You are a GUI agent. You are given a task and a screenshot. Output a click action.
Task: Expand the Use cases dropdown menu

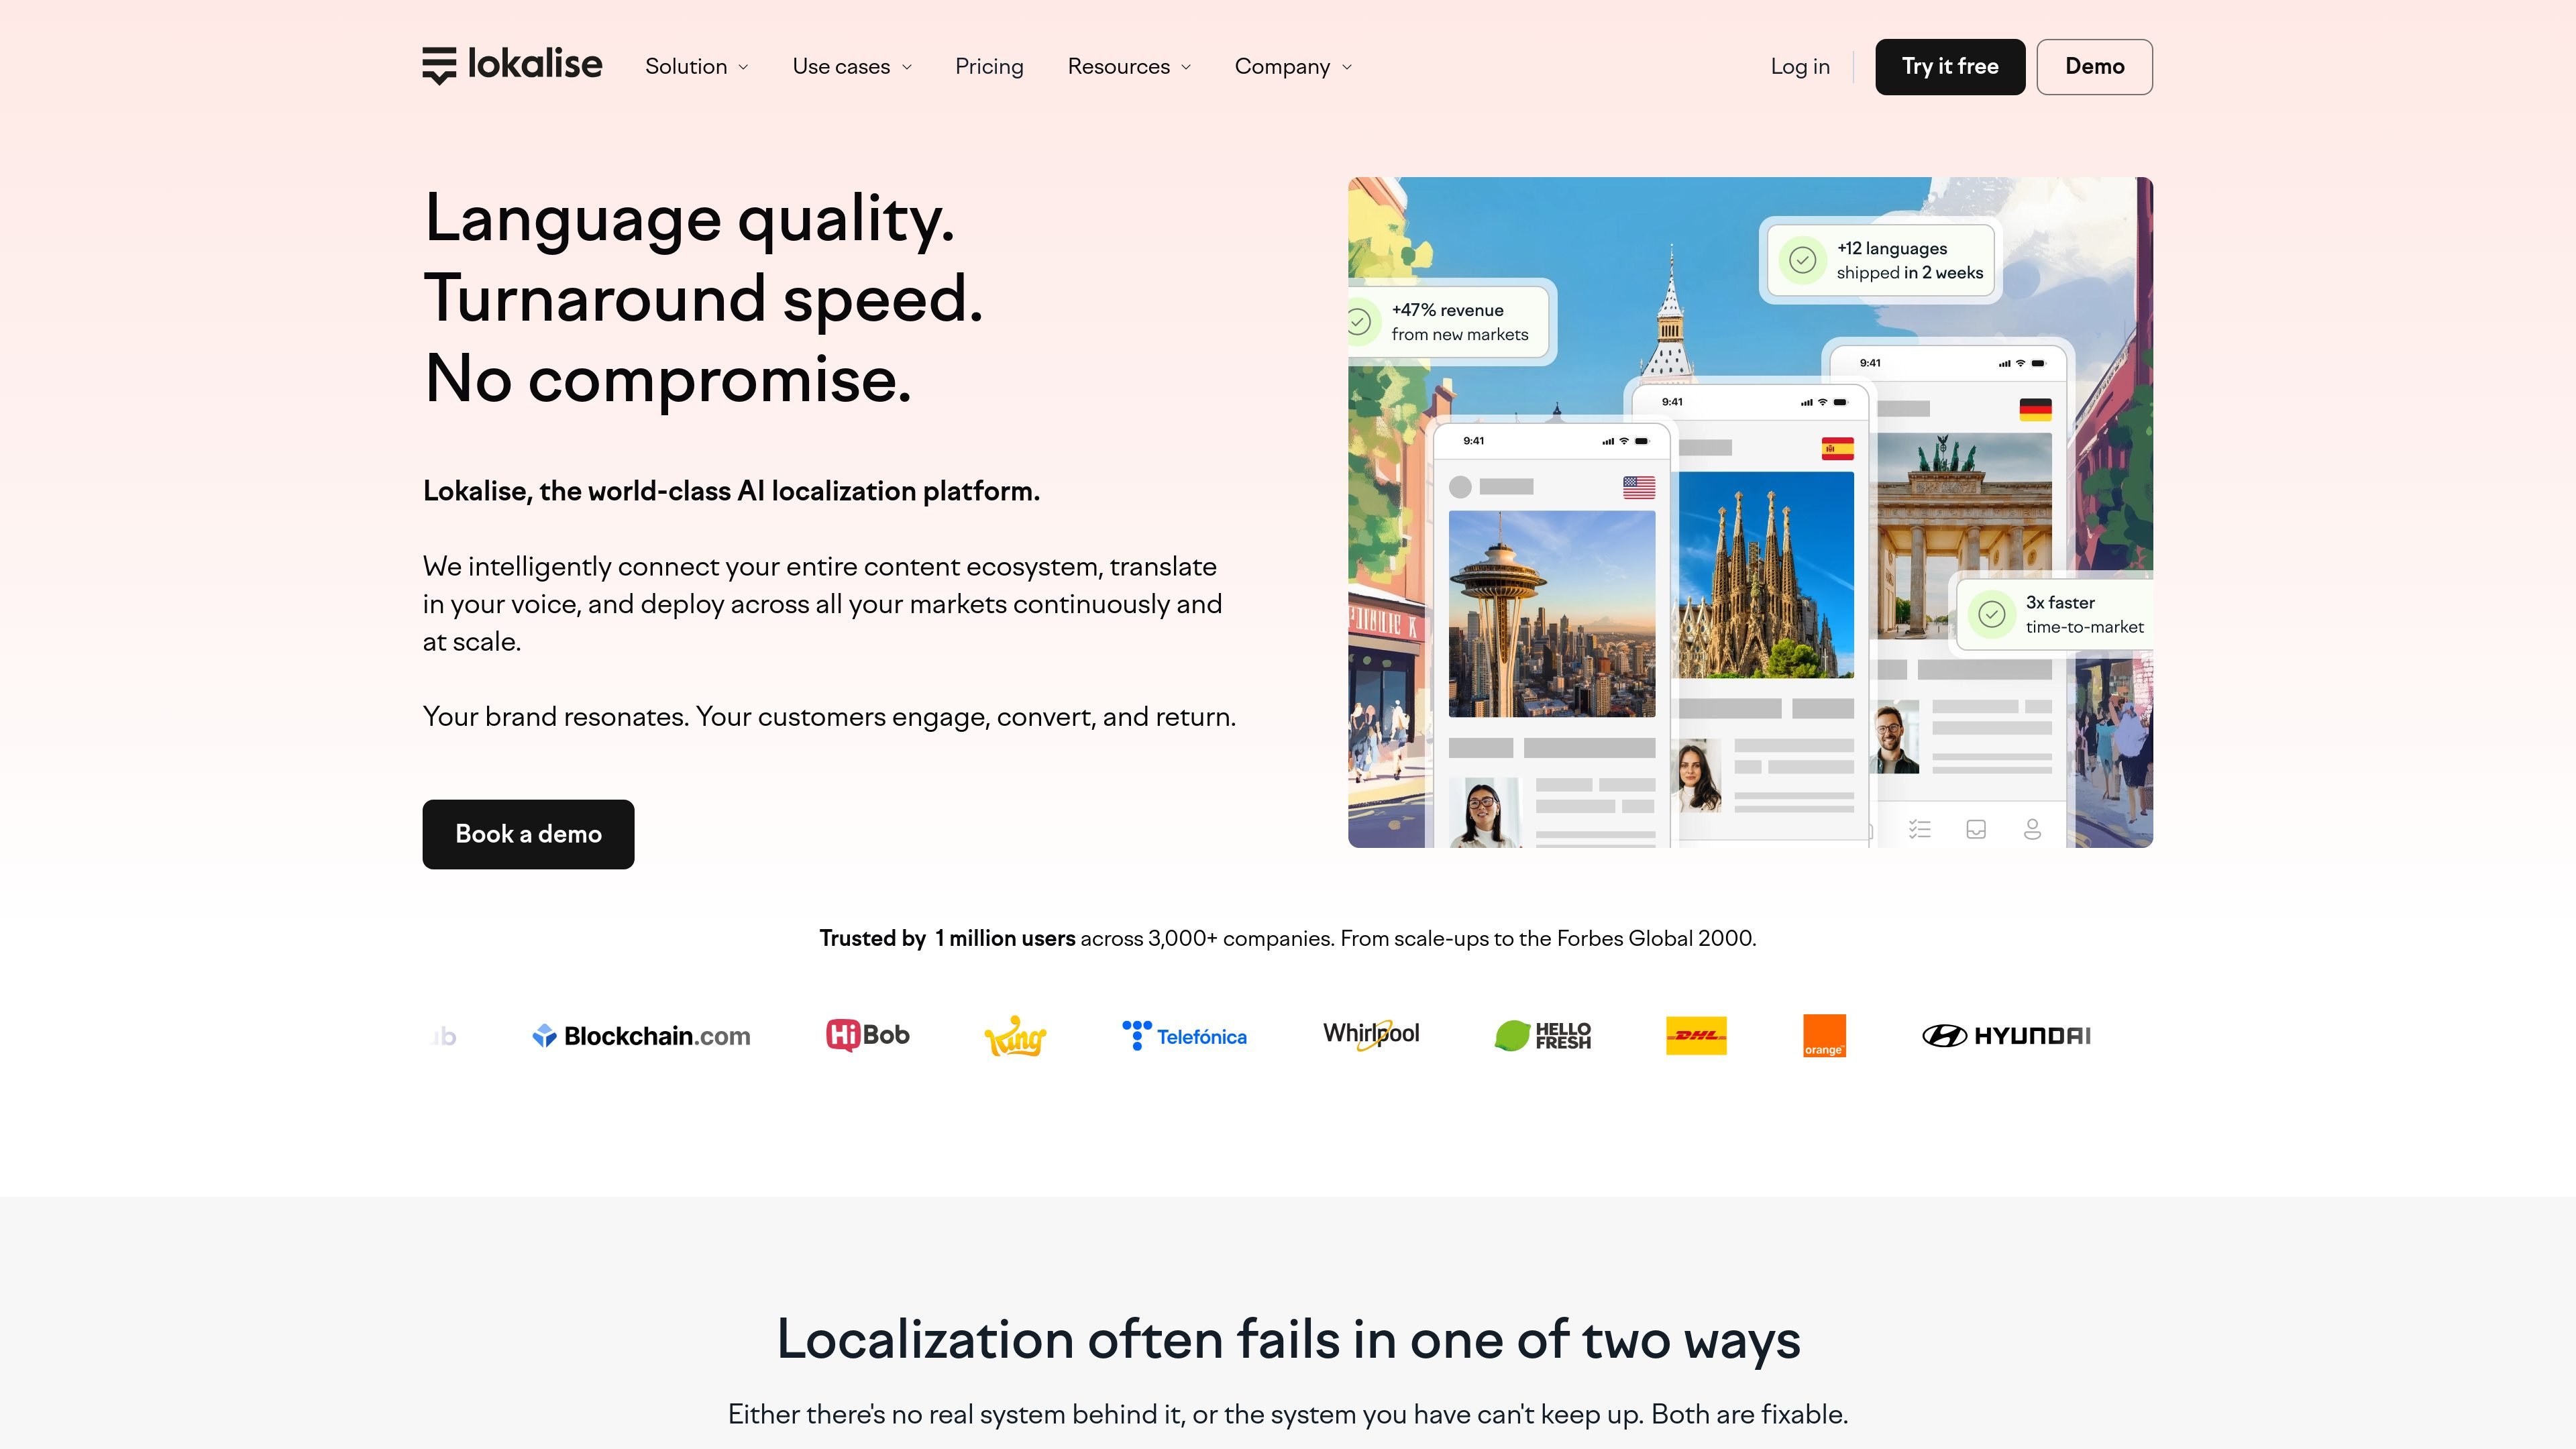[x=852, y=66]
